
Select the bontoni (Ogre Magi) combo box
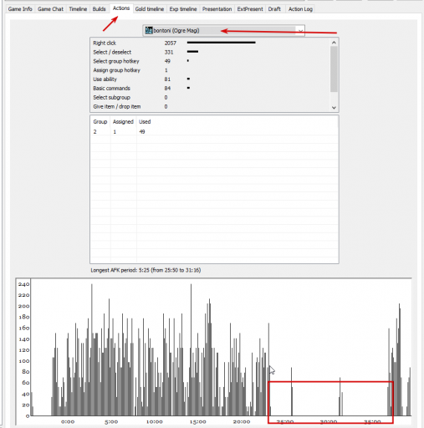pos(223,30)
